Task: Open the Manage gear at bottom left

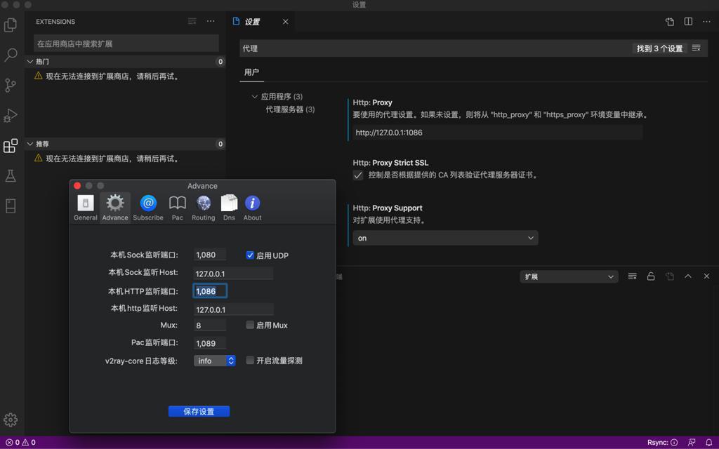Action: pos(11,420)
